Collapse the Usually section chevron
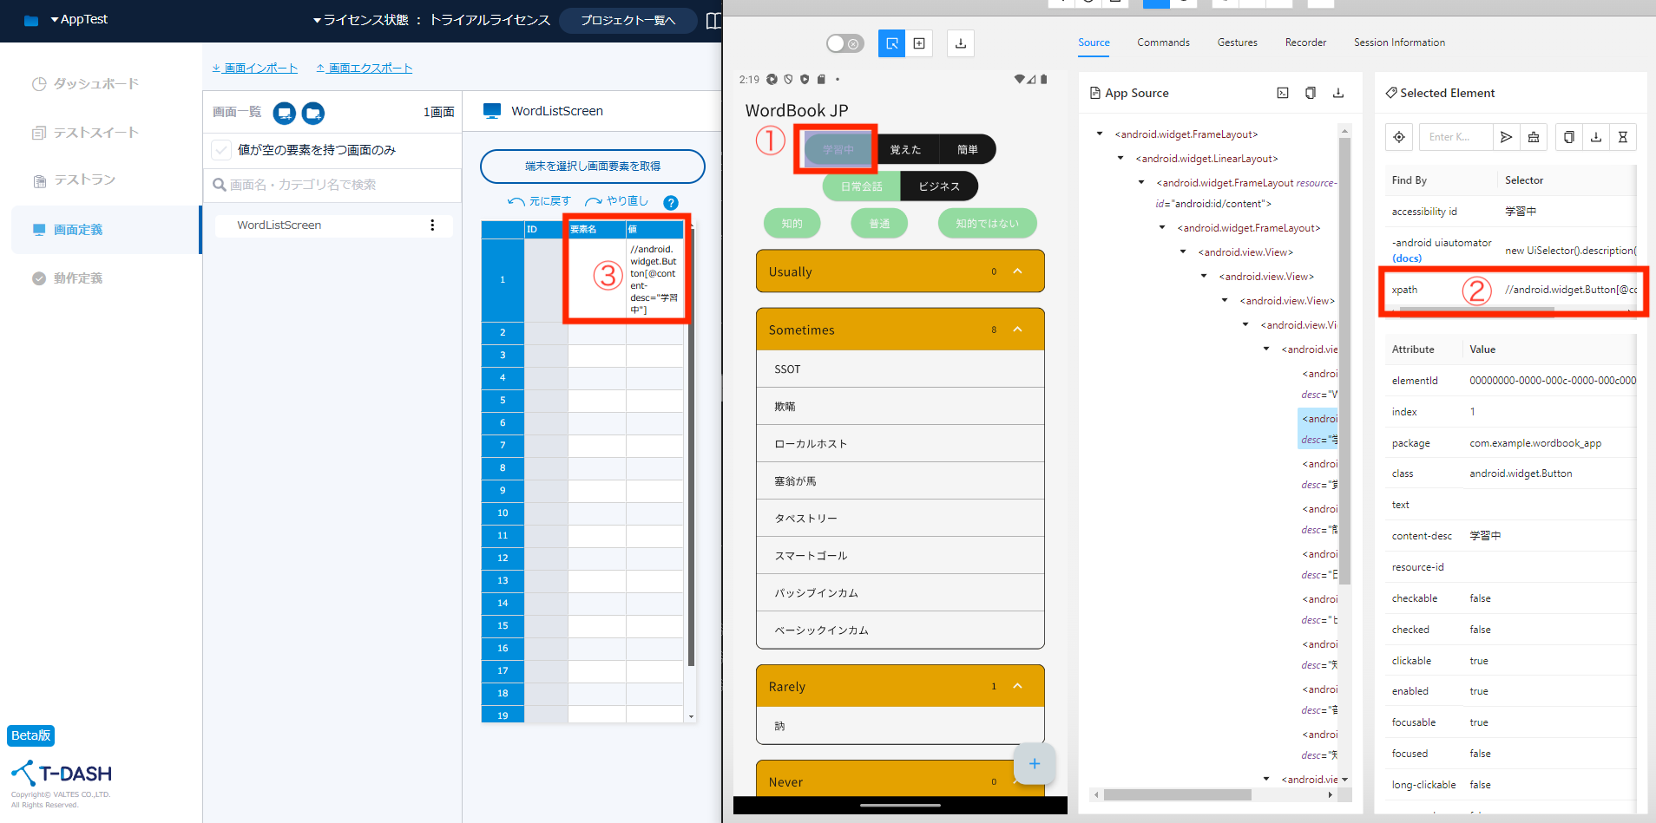 click(x=1018, y=271)
